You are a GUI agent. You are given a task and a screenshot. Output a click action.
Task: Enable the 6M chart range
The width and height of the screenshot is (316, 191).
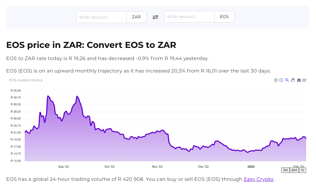(294, 170)
